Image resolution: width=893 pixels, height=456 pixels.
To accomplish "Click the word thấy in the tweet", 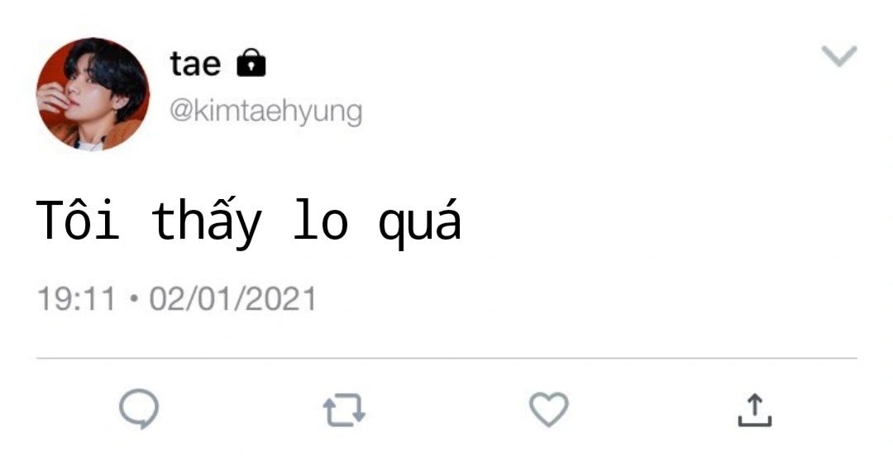I will (x=206, y=222).
